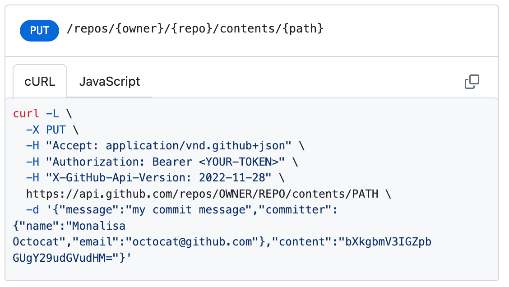509x287 pixels.
Task: Select the cURL tab
Action: [x=40, y=82]
